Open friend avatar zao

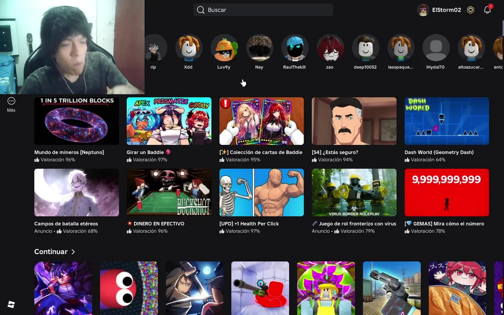[330, 48]
